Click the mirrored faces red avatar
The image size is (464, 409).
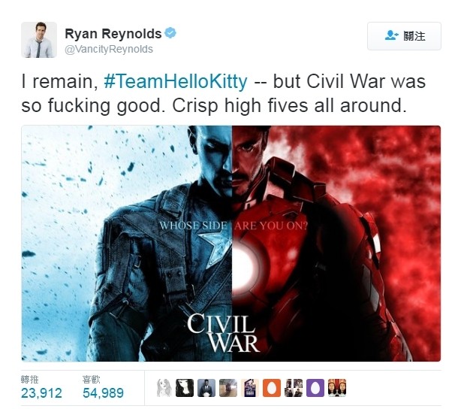[337, 388]
